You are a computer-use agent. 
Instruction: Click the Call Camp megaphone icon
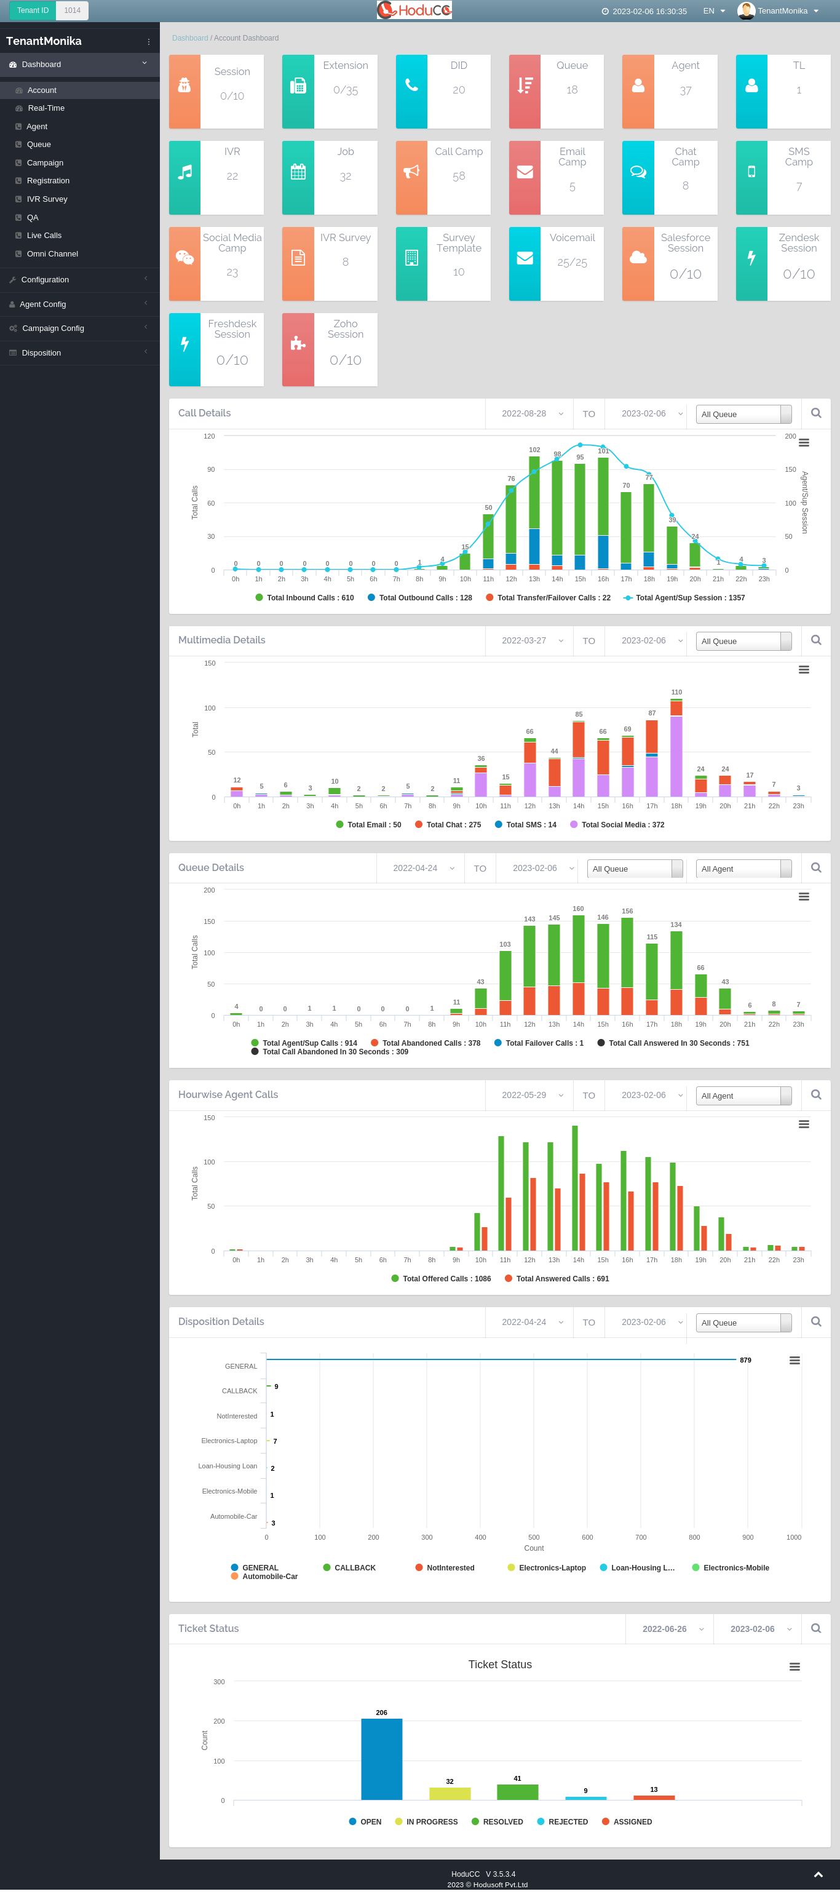point(411,171)
